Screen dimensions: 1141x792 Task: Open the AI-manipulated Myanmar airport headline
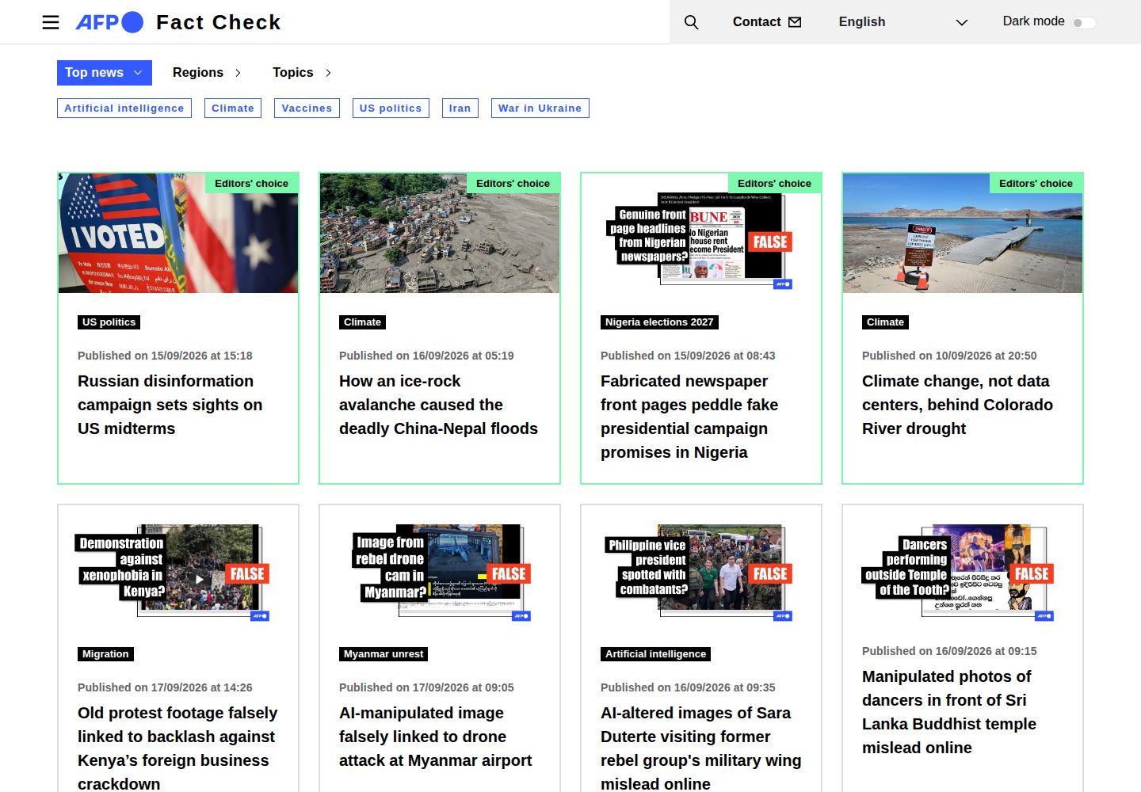[x=436, y=737]
